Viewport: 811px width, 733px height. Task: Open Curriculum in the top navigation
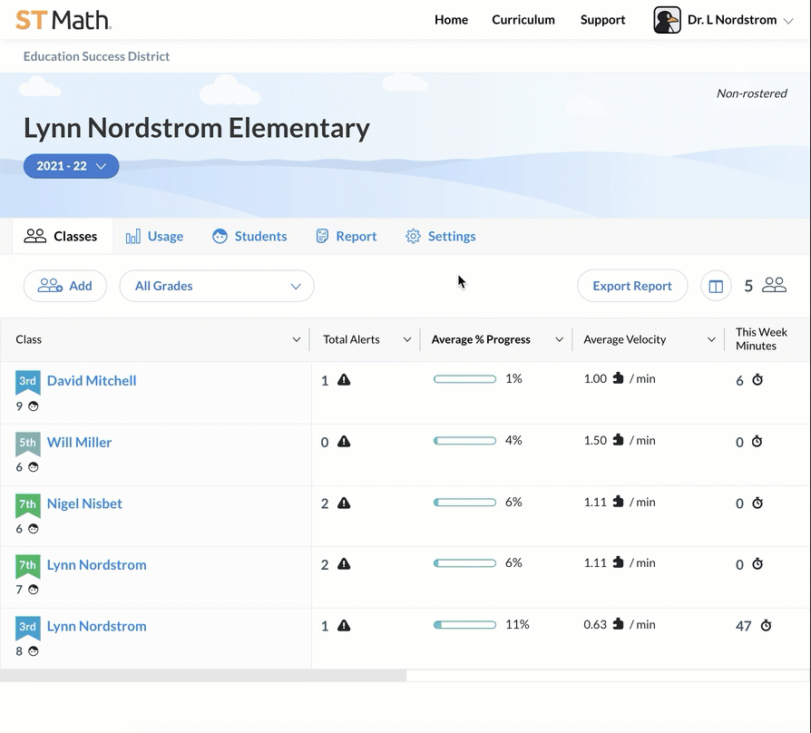click(x=523, y=20)
